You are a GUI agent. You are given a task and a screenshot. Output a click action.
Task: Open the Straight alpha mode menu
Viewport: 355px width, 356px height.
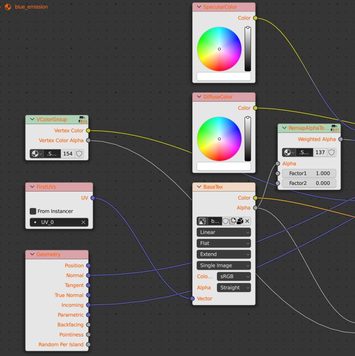click(x=234, y=287)
